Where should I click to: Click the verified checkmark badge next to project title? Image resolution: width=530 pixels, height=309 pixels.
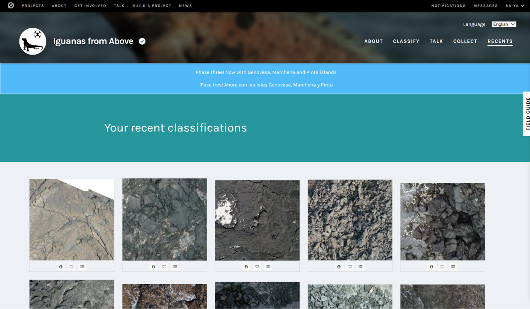[142, 41]
